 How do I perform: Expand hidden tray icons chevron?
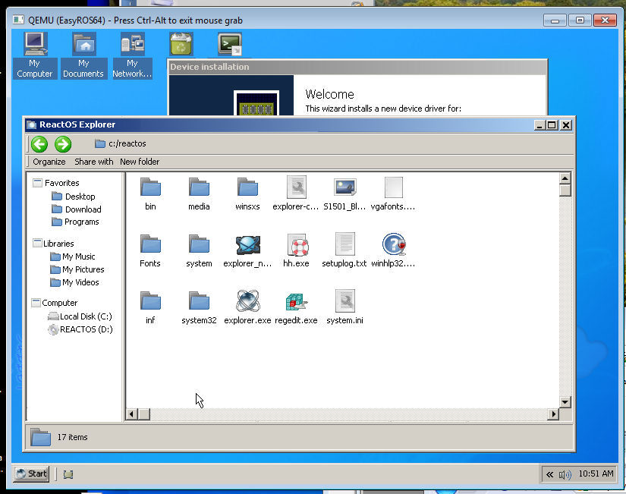(x=550, y=474)
